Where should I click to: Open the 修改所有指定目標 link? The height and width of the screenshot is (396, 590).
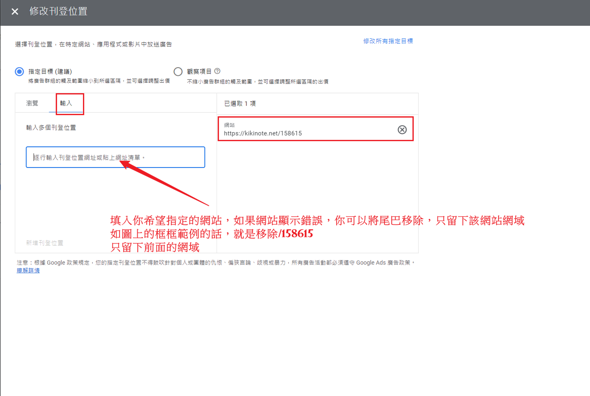(388, 41)
